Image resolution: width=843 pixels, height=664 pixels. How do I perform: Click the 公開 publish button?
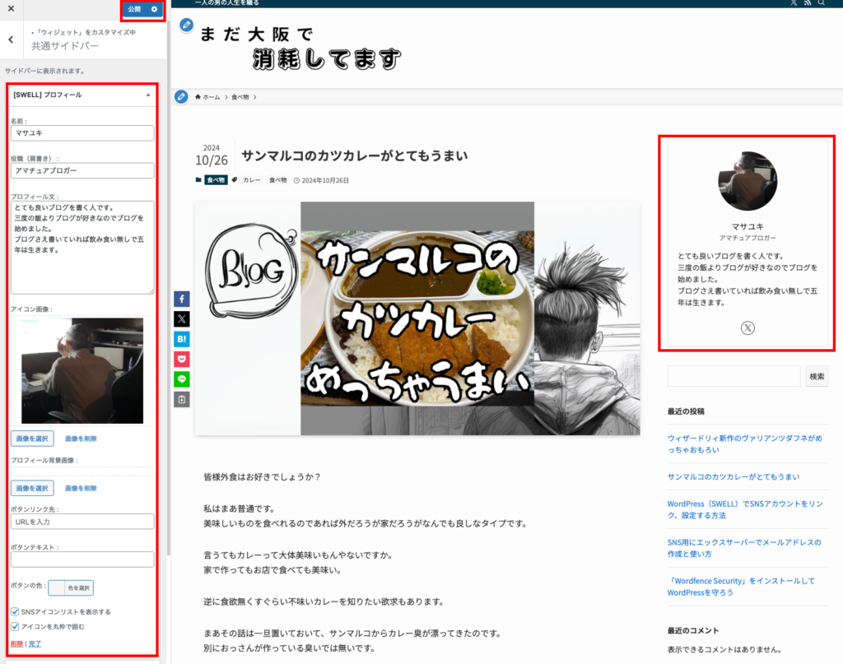(134, 9)
